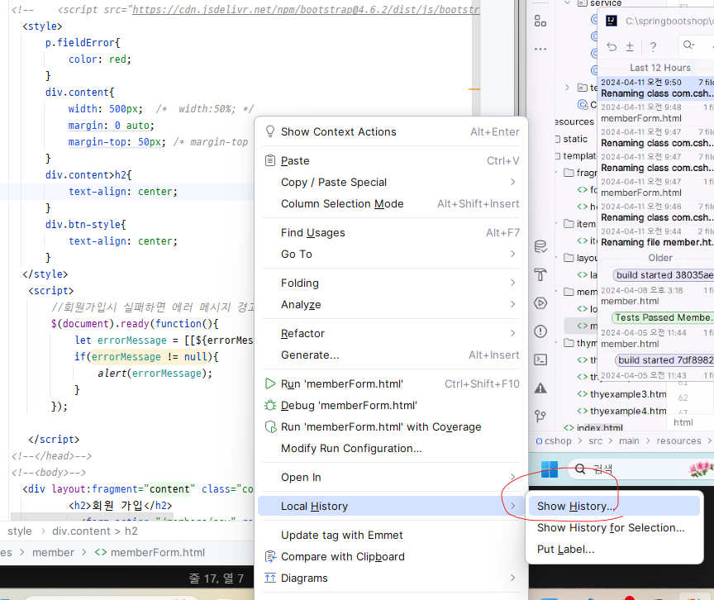
Task: Choose Update tag with Emmet
Action: point(391,535)
